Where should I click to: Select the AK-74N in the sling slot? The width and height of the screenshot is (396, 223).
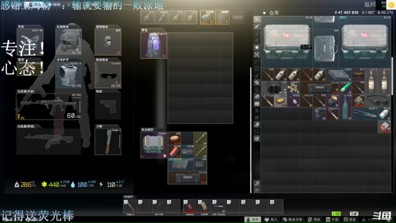tap(49, 106)
